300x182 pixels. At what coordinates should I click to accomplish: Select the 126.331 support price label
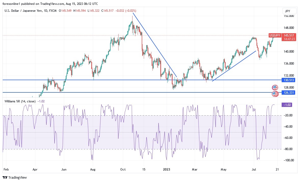(x=288, y=93)
